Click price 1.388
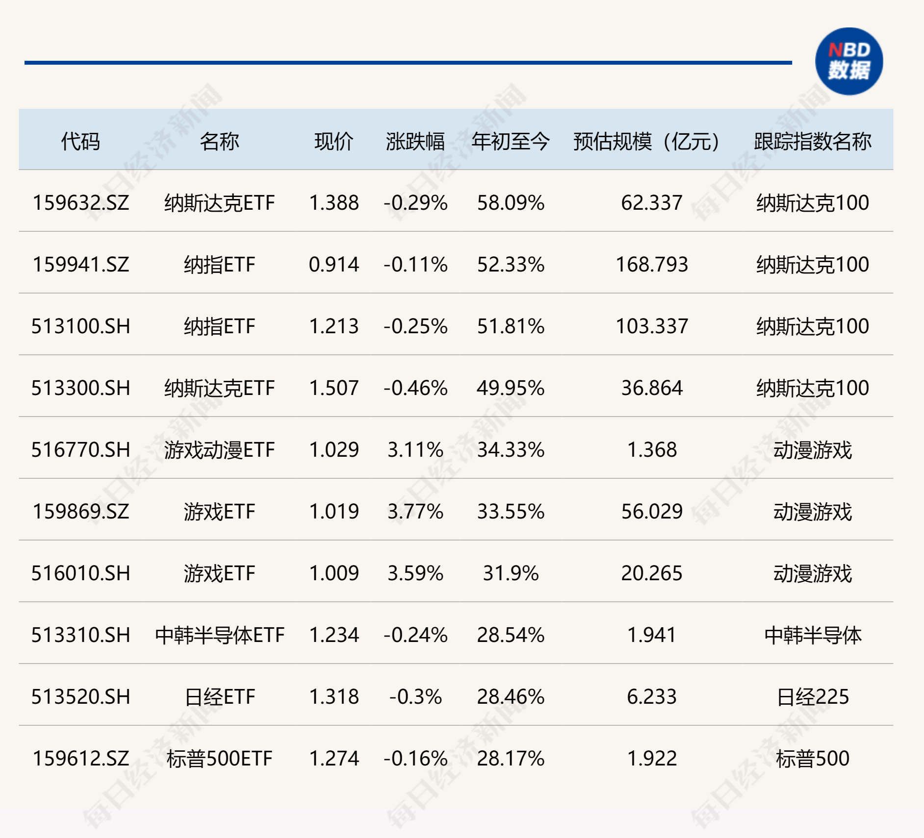The height and width of the screenshot is (838, 924). [x=334, y=203]
